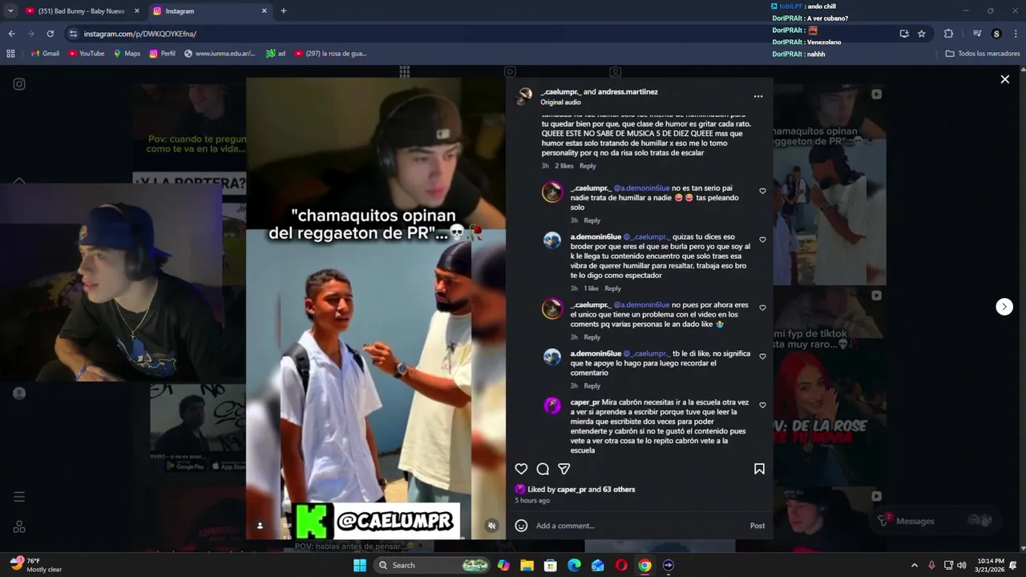This screenshot has height=577, width=1026.
Task: Show hidden system tray icons
Action: point(915,565)
